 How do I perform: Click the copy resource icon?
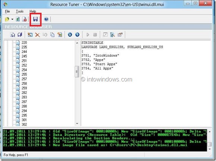(x=53, y=35)
